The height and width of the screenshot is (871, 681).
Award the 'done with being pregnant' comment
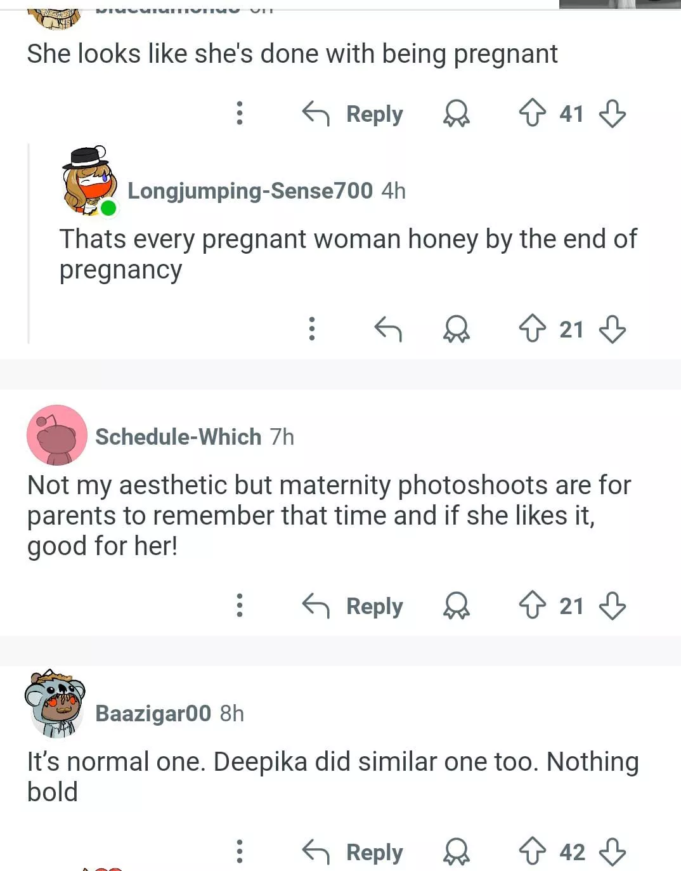[x=456, y=114]
